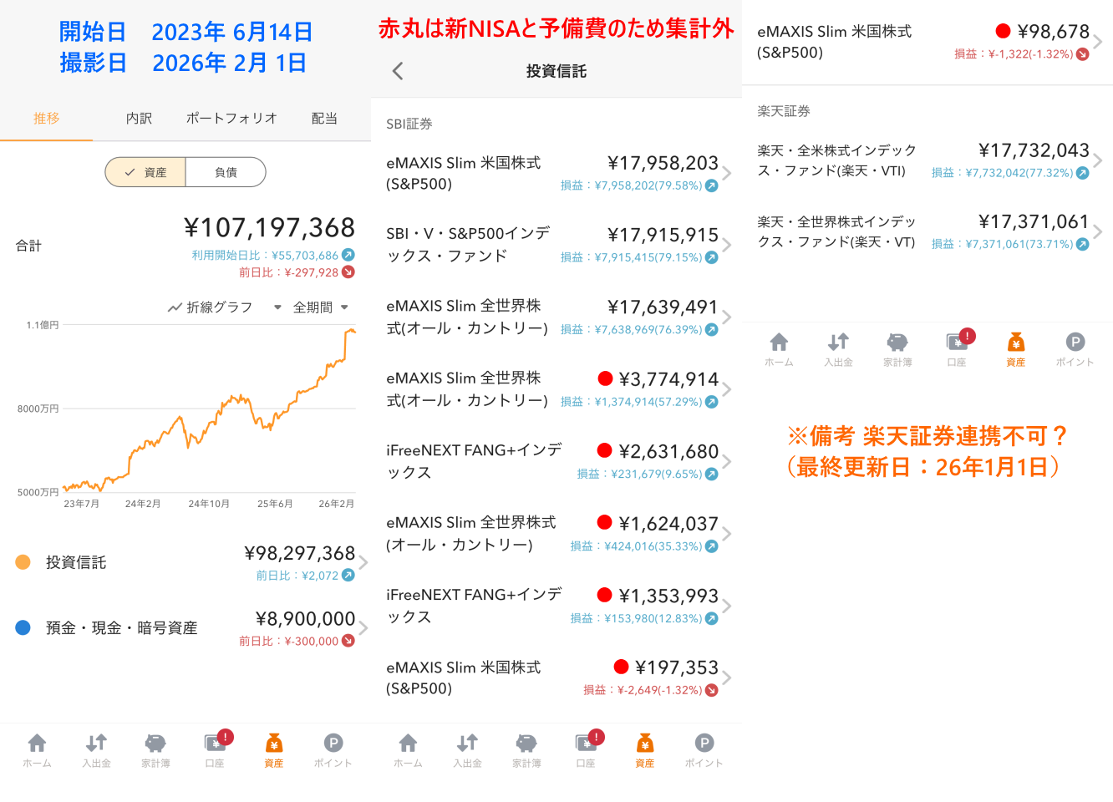Tap ホーム house icon in right bottom bar

(x=779, y=348)
